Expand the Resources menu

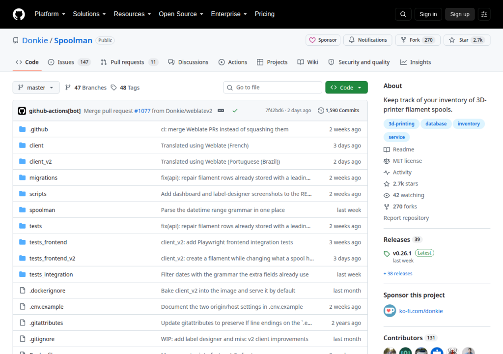(x=132, y=14)
